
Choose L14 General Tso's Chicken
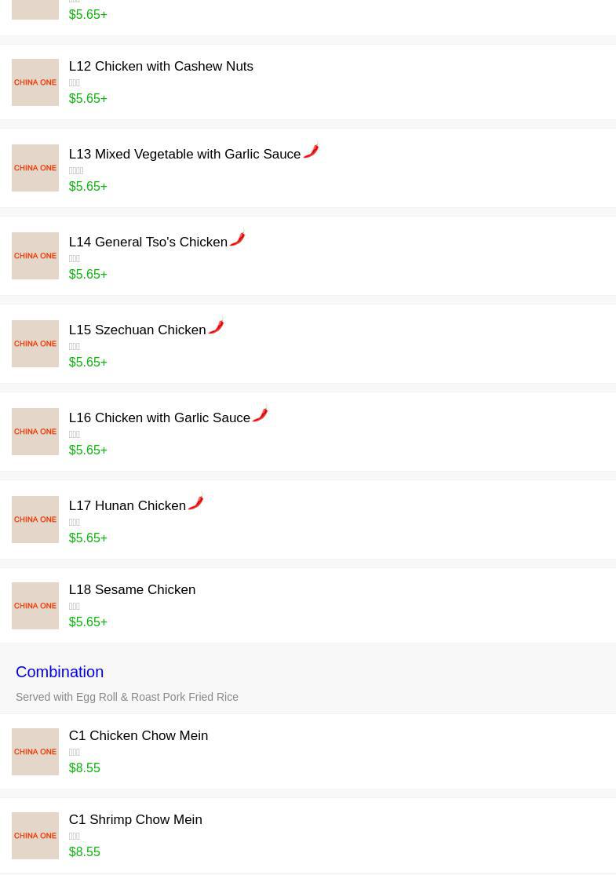[148, 242]
